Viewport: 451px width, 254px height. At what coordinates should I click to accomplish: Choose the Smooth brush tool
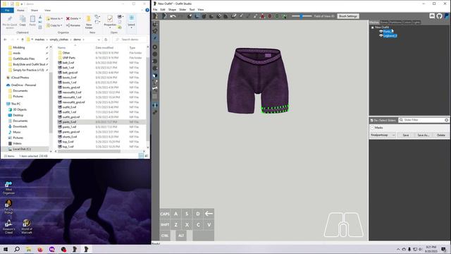[x=226, y=16]
